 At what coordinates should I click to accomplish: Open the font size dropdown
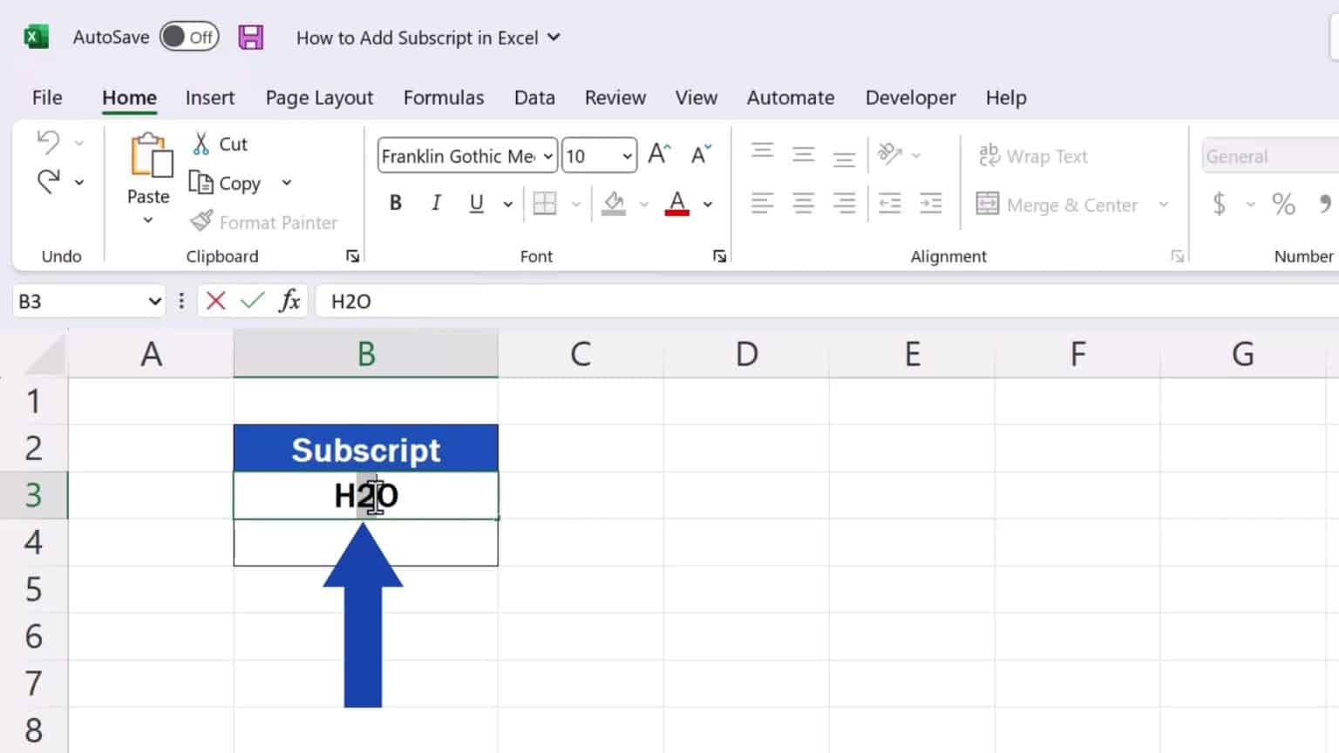coord(627,156)
